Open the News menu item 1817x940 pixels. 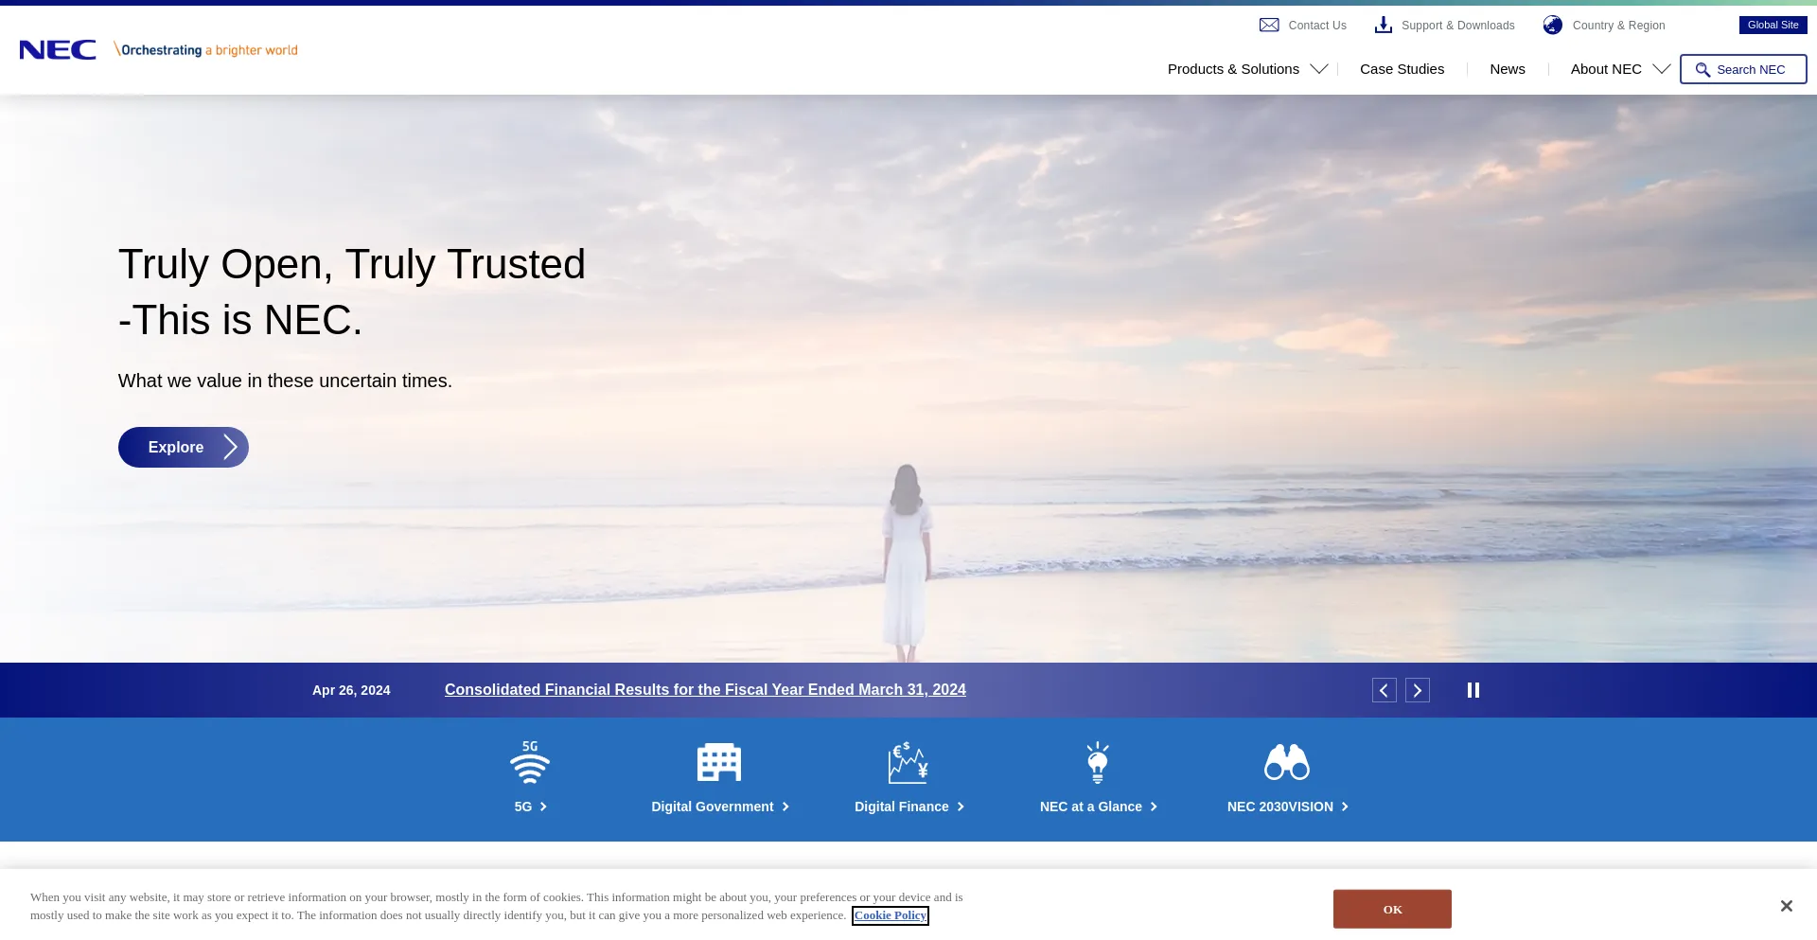tap(1507, 69)
